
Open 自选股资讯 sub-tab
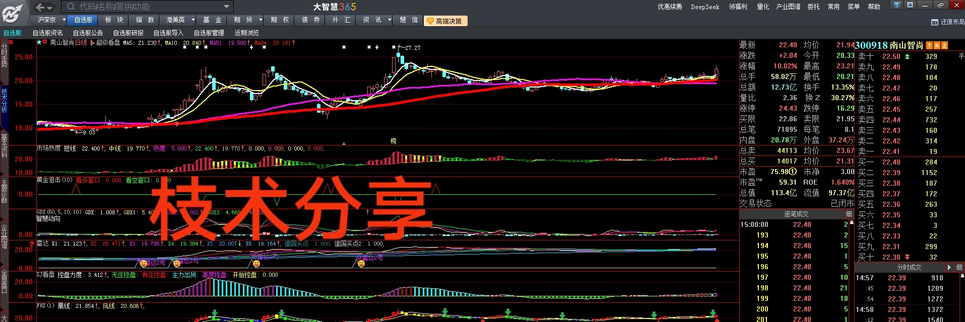click(47, 33)
